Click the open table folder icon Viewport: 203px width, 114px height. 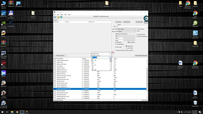[x=58, y=17]
